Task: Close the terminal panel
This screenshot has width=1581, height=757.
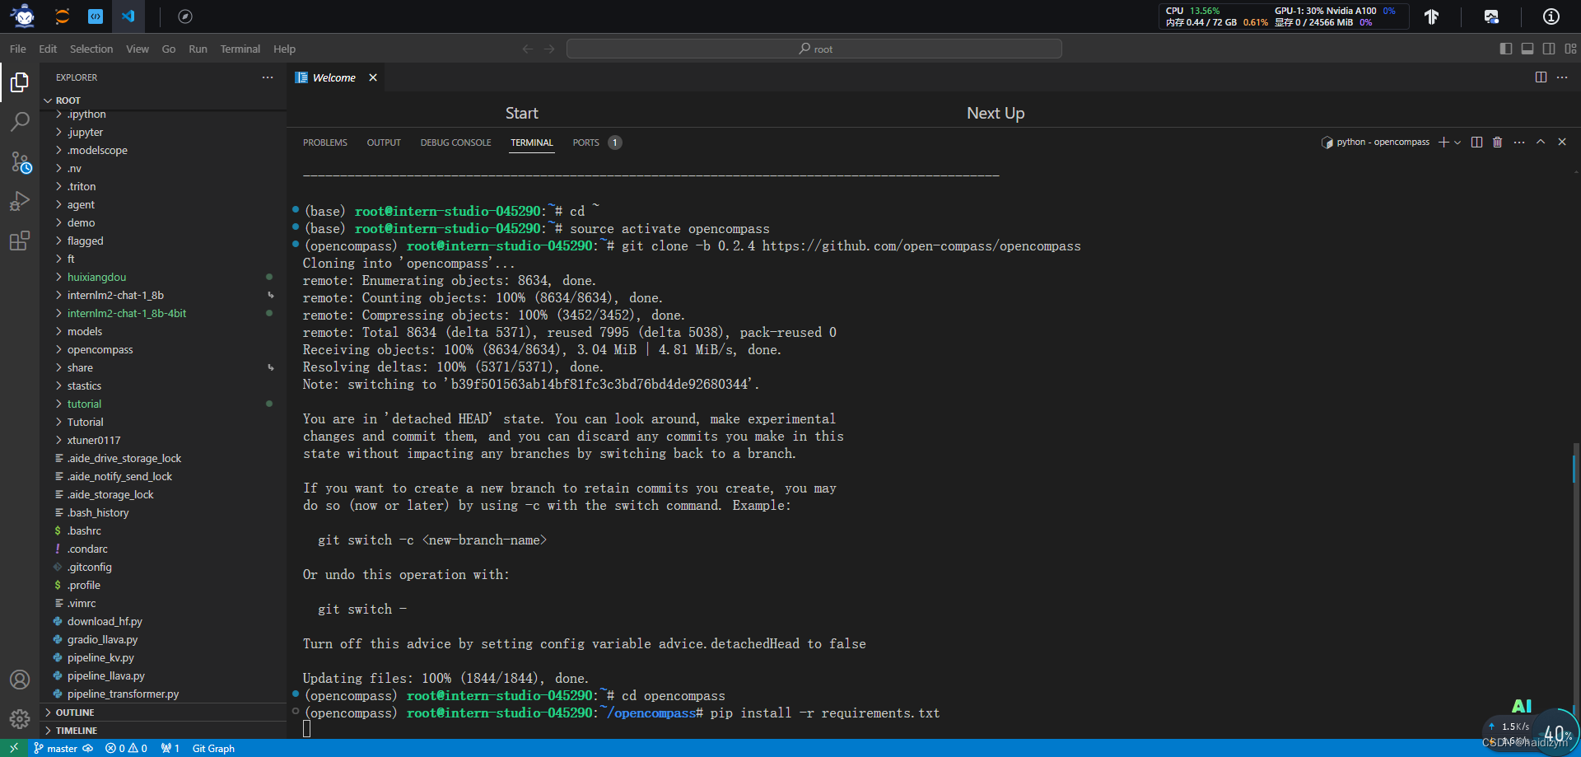Action: coord(1562,142)
